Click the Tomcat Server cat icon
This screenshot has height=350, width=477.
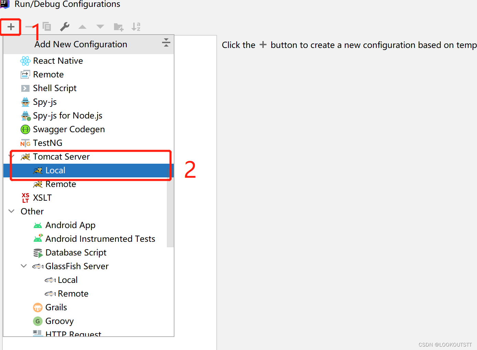pos(25,157)
